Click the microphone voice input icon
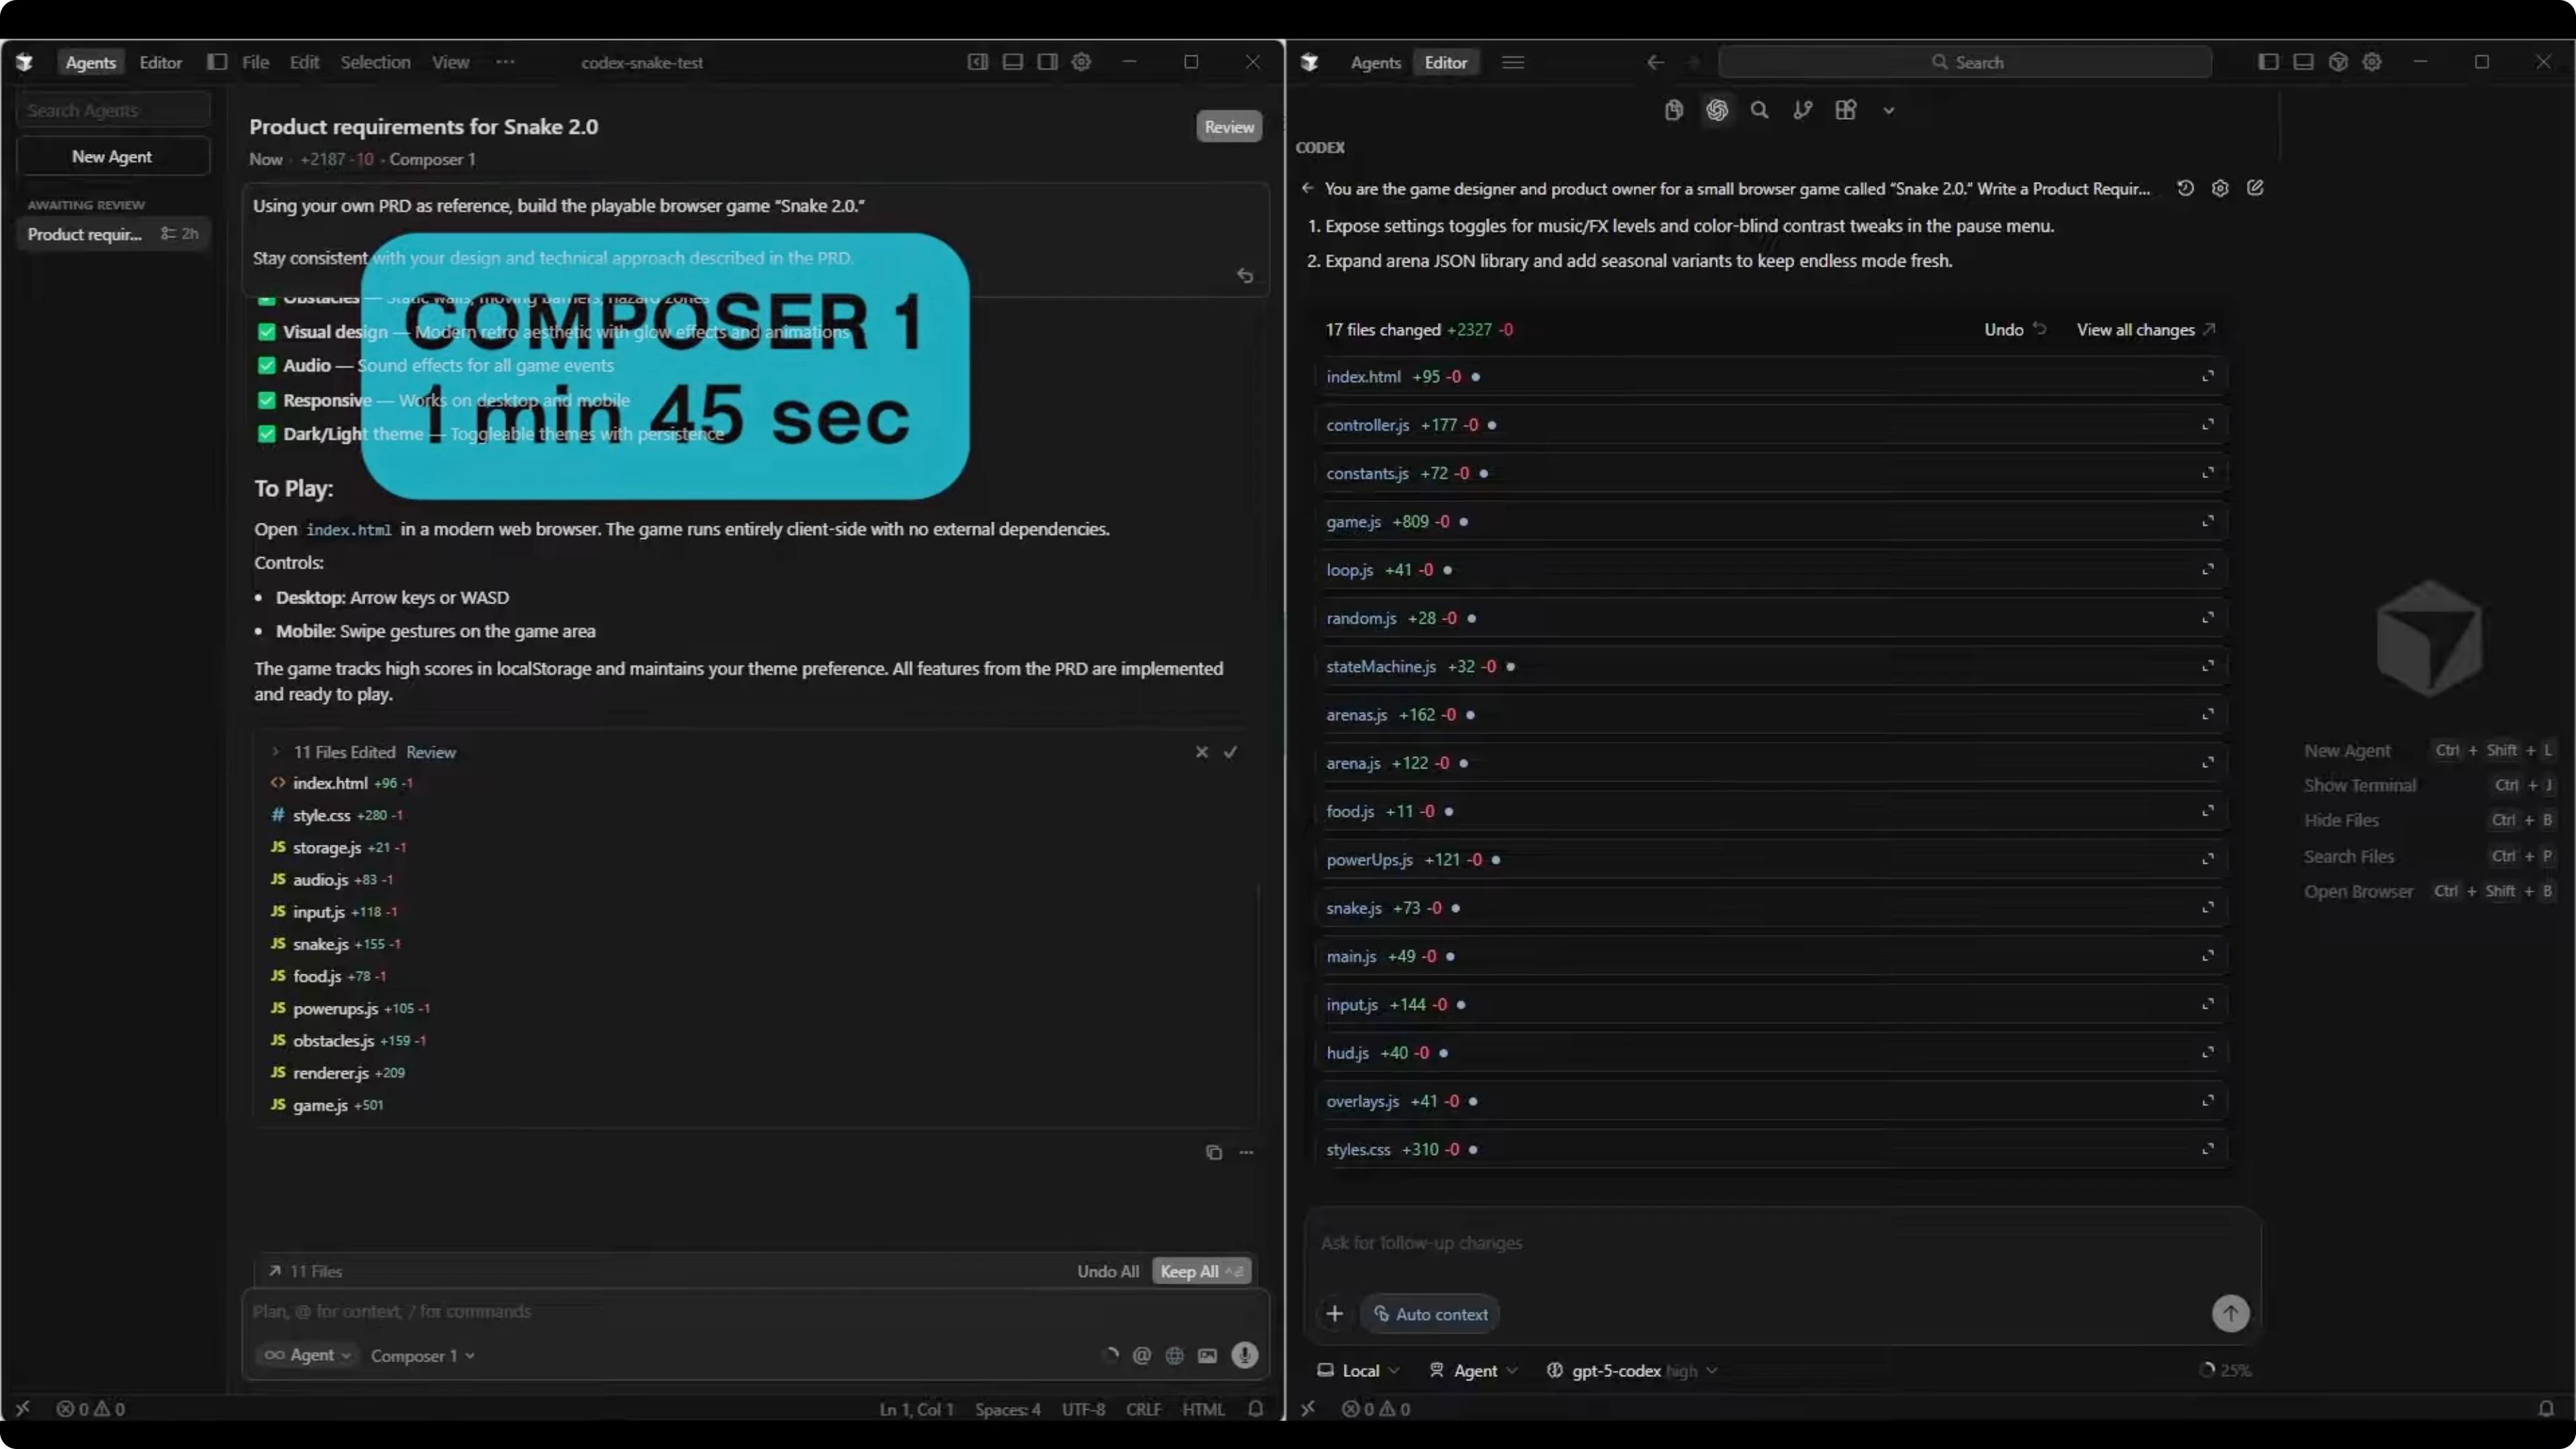This screenshot has height=1449, width=2576. pyautogui.click(x=1244, y=1355)
